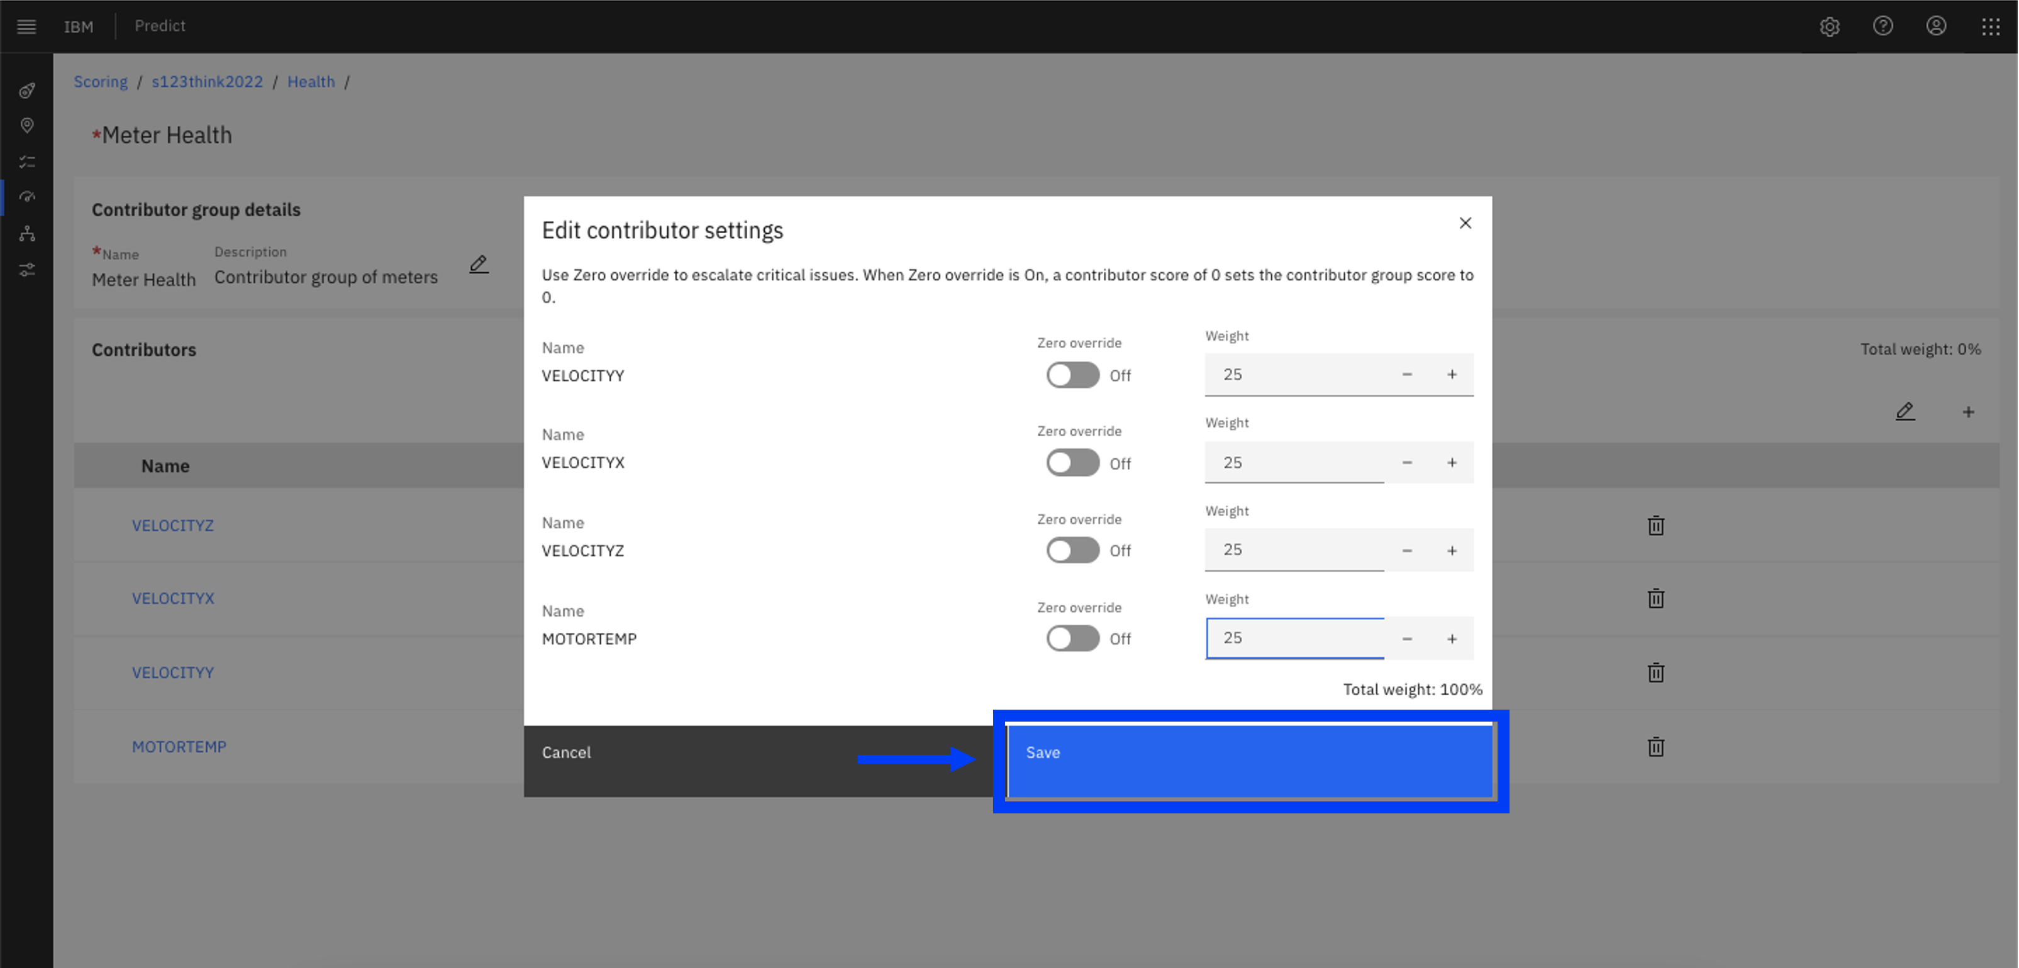Click the Predict header label
Image resolution: width=2019 pixels, height=968 pixels.
click(160, 26)
